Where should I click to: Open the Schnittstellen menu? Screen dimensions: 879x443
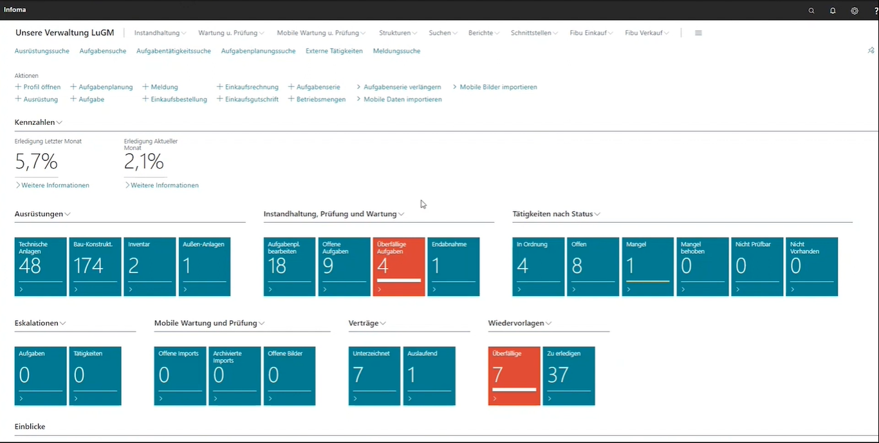534,33
